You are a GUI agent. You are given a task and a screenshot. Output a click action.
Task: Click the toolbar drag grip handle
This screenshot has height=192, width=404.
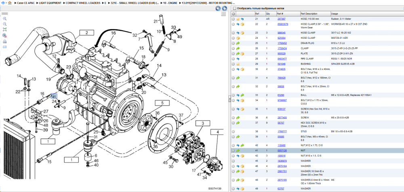[x=4, y=13]
